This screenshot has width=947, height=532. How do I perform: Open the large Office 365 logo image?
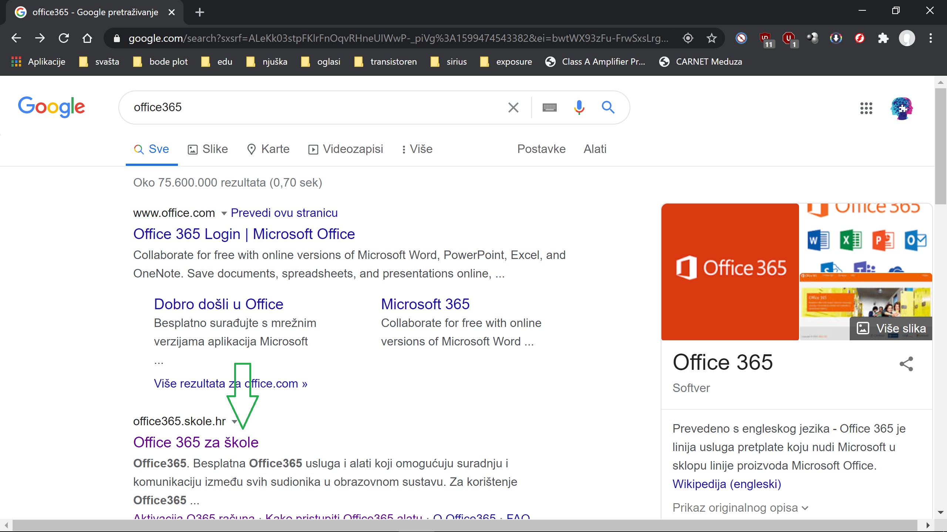pos(730,272)
